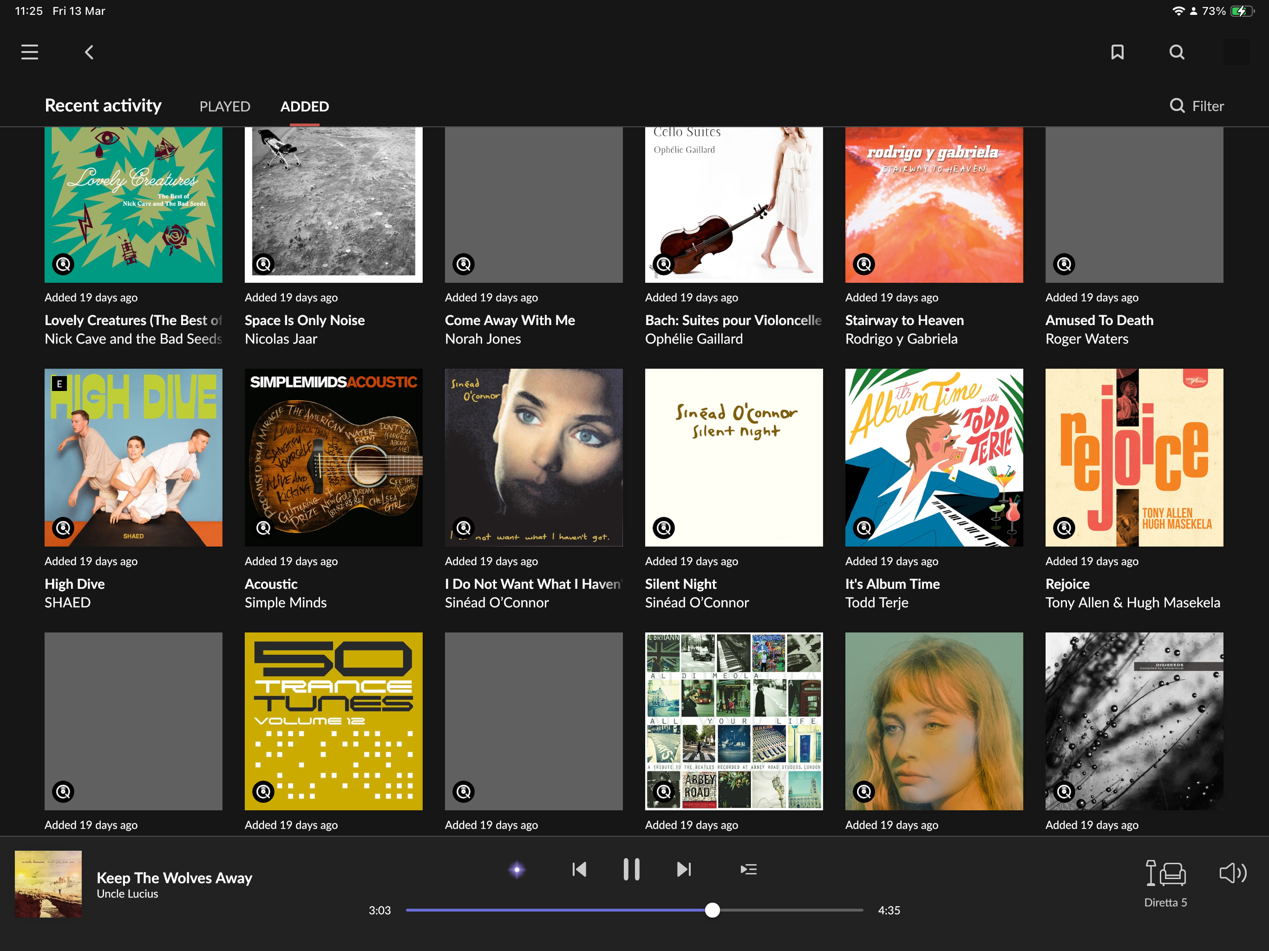
Task: Open search with the magnifier icon
Action: (1177, 52)
